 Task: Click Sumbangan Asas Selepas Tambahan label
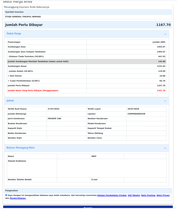pos(27,52)
